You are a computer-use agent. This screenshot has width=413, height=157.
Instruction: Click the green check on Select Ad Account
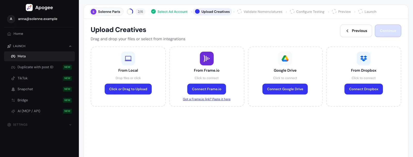[x=153, y=12]
